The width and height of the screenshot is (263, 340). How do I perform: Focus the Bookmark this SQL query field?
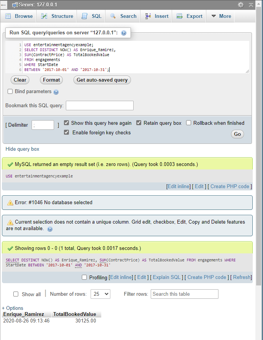[100, 105]
